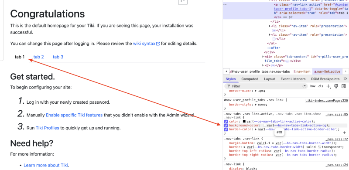The width and height of the screenshot is (349, 170).
Task: Show more DevTools sidebar tabs (>>)
Action: click(x=345, y=79)
